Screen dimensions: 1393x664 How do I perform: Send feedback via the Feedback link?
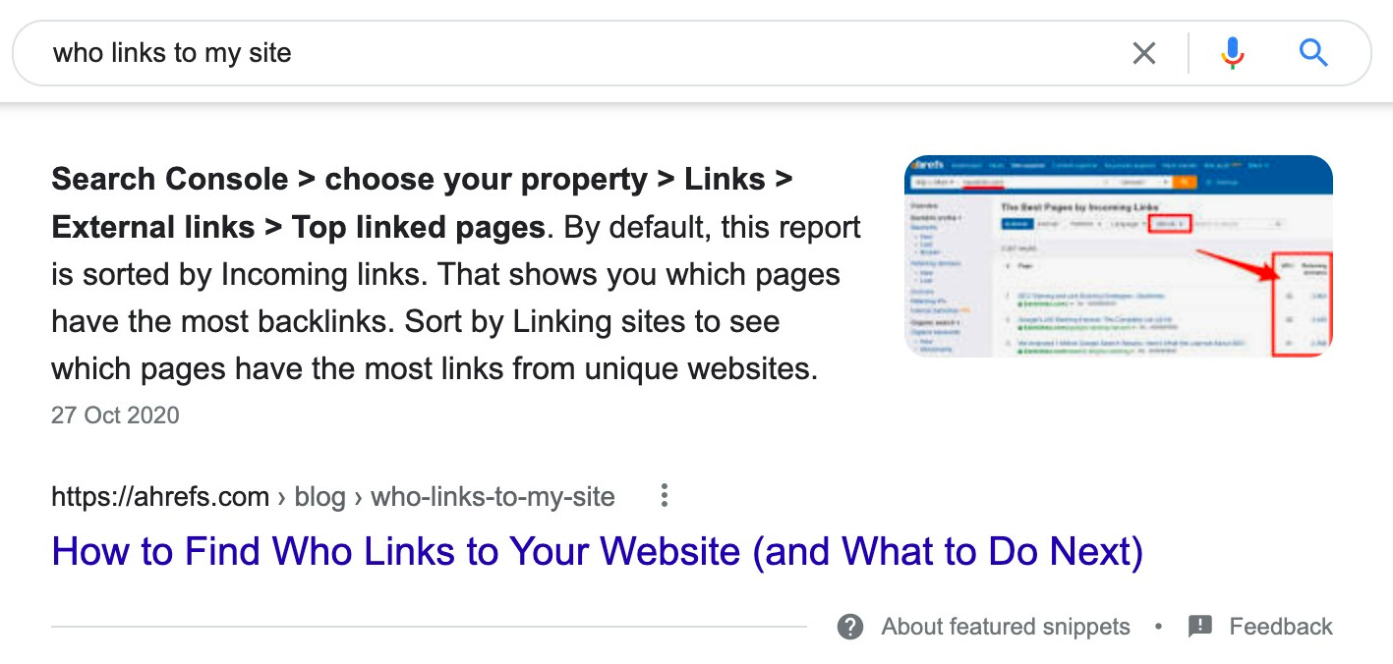1281,626
